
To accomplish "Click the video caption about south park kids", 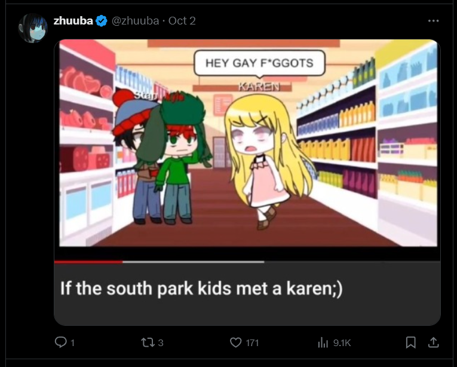I will [x=201, y=288].
